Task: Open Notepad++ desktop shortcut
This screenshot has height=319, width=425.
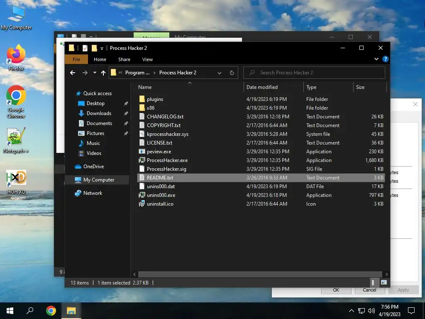Action: click(x=16, y=140)
